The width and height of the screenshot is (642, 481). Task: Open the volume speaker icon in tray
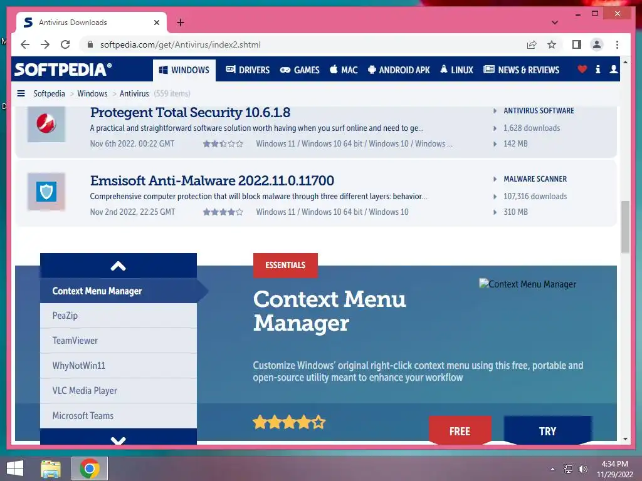582,469
